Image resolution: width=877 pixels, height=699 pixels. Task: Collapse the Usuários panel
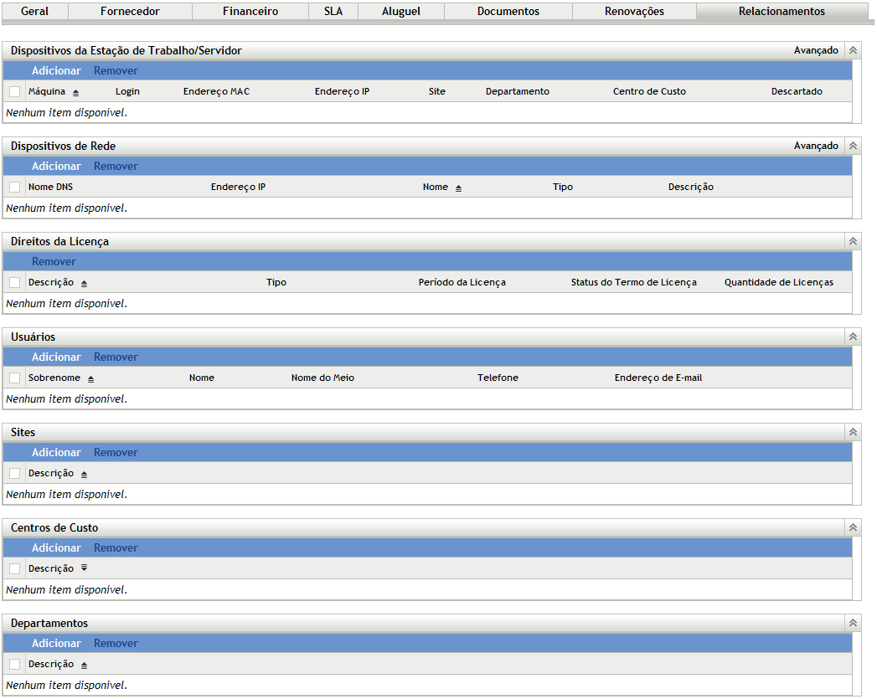(853, 337)
